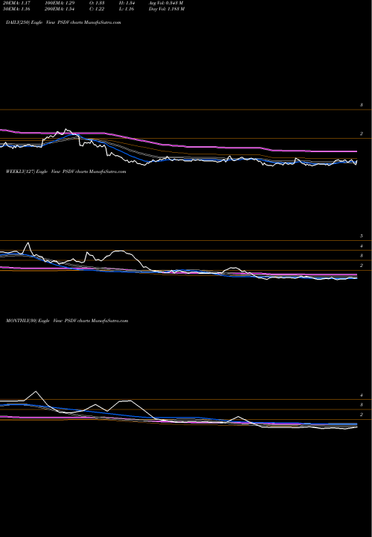Click the Day Vol value
The image size is (372, 537).
167,9
